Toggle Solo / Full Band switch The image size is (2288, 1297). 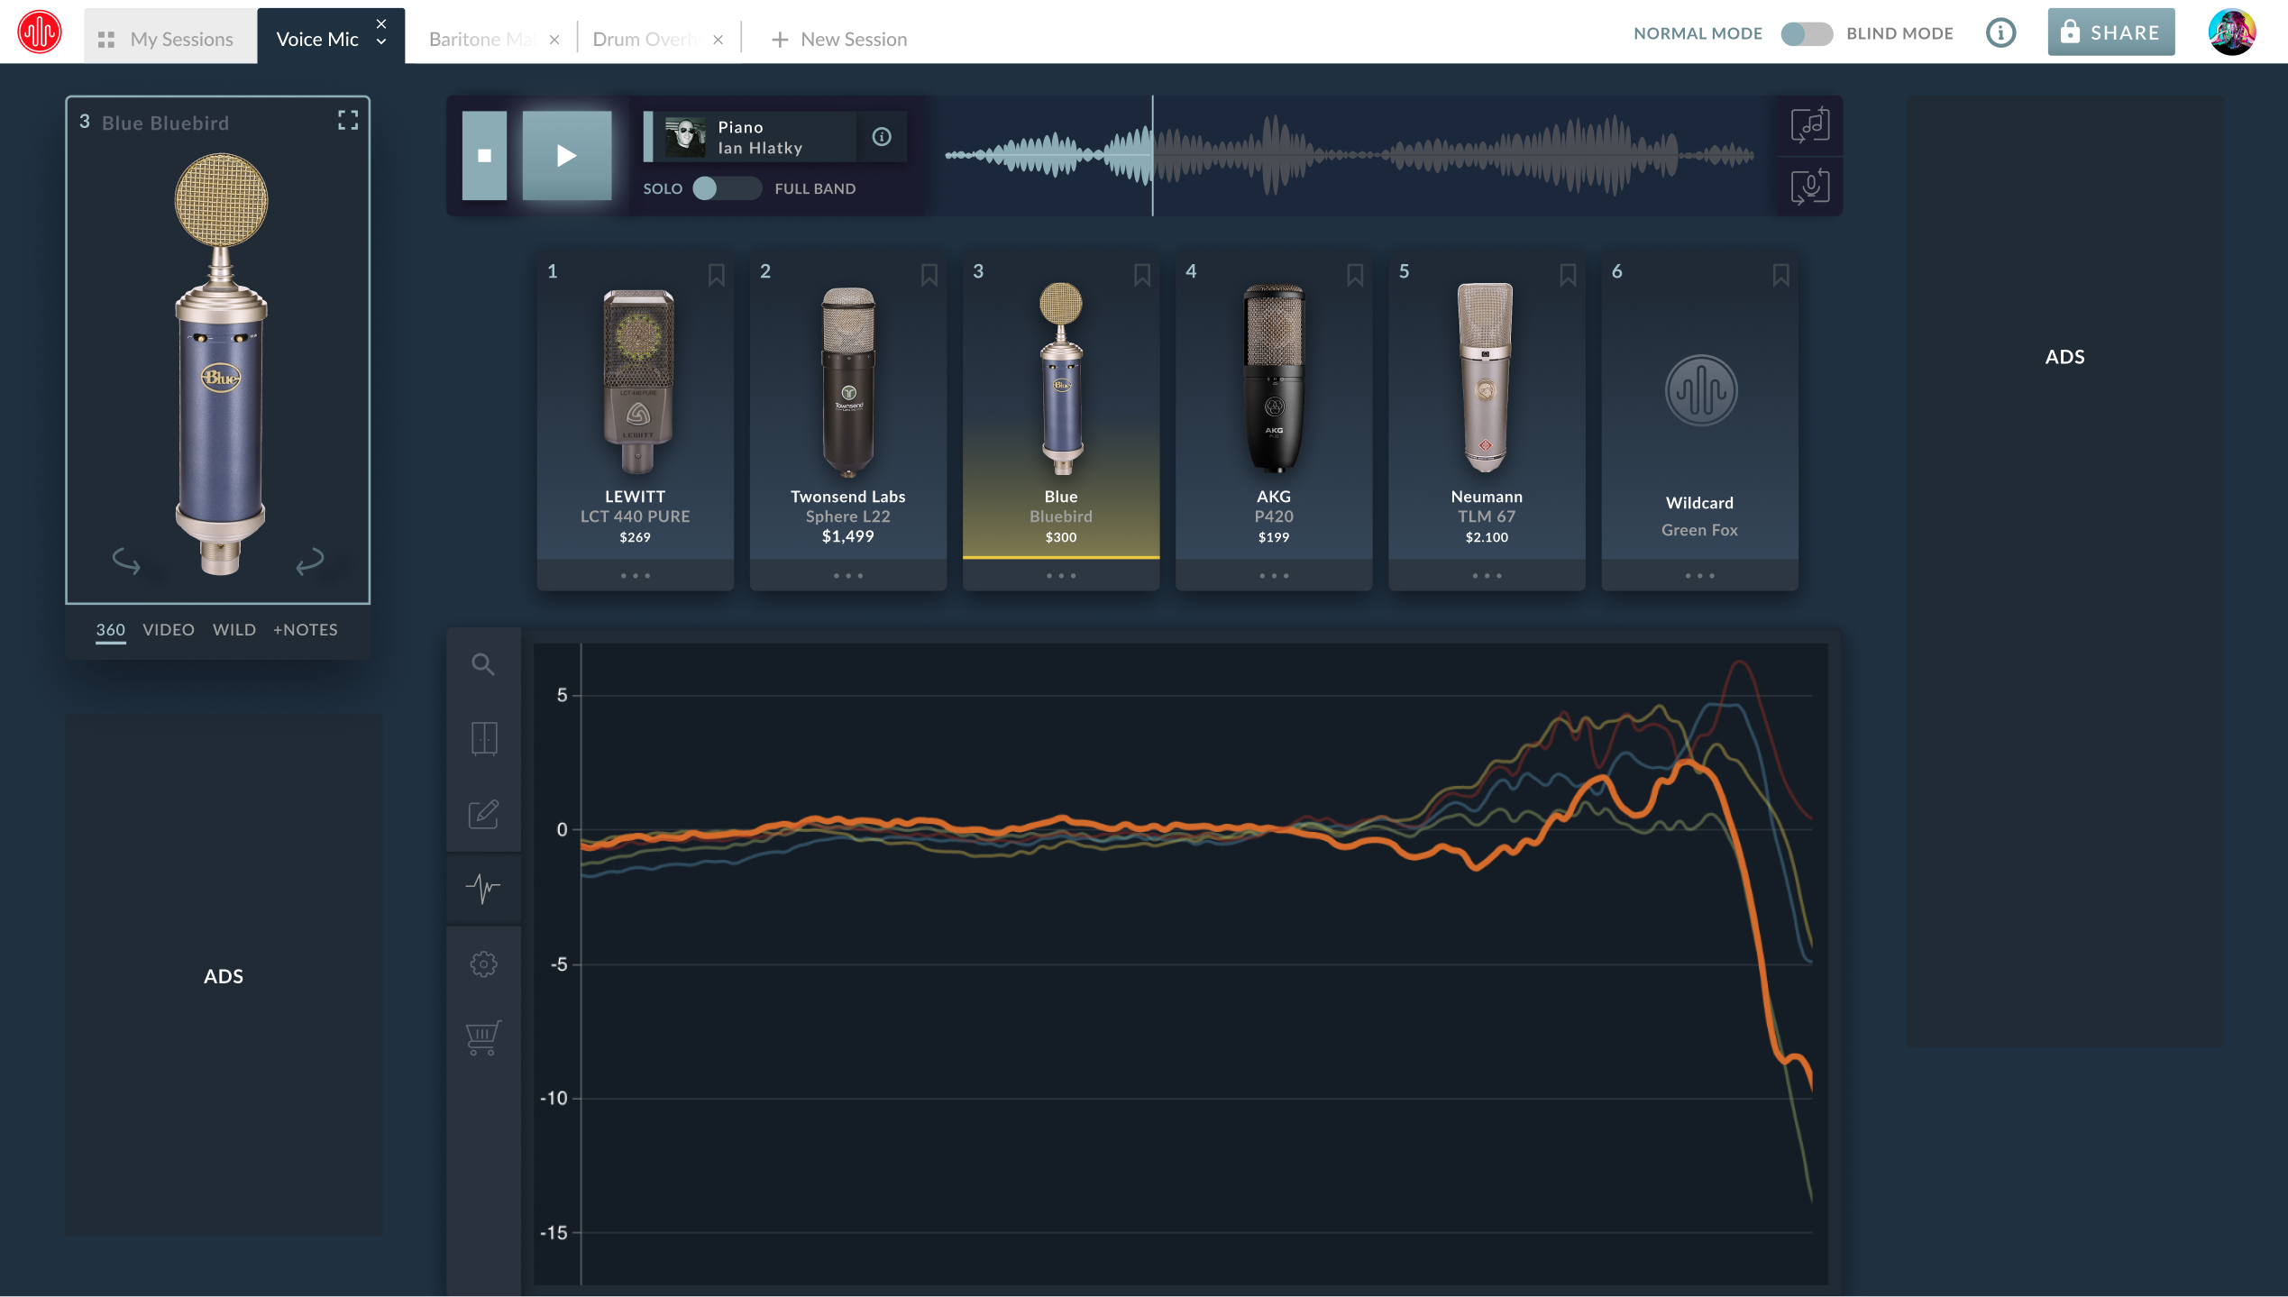click(727, 188)
